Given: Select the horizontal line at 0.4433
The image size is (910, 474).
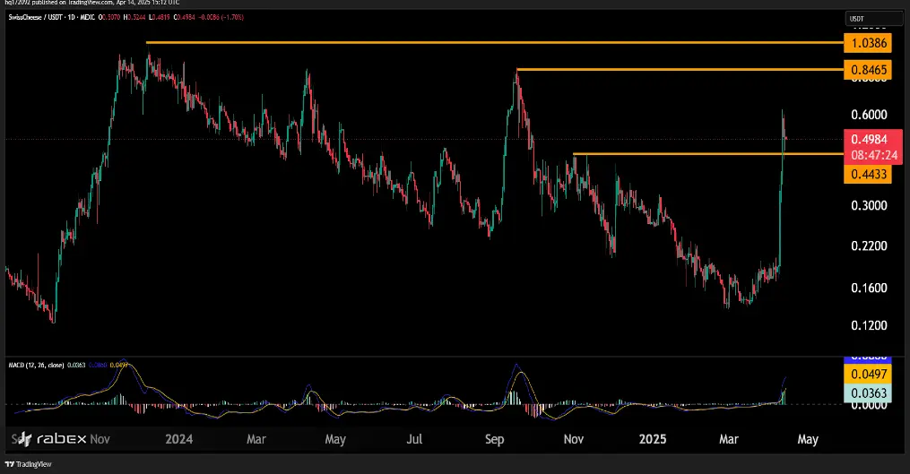Looking at the screenshot, I should point(708,154).
